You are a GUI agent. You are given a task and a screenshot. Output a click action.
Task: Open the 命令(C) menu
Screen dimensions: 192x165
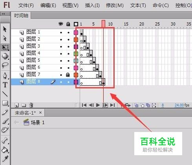tap(161, 5)
